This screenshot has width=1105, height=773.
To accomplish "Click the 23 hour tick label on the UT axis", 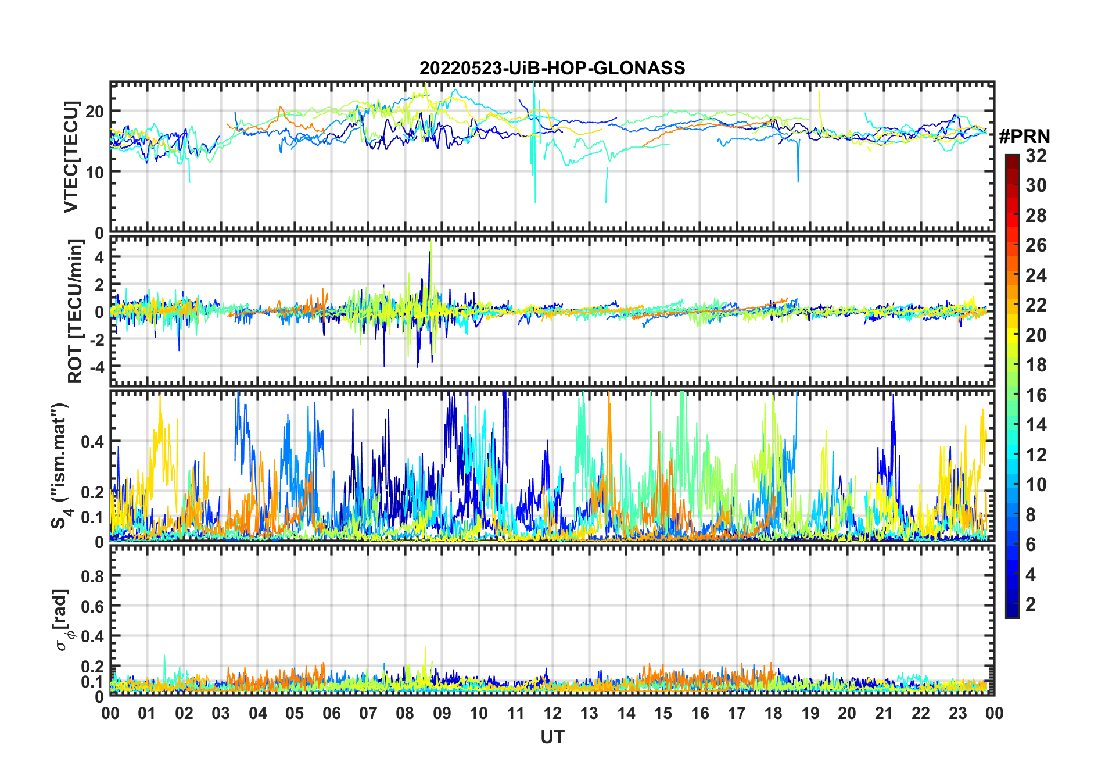I will click(x=957, y=713).
